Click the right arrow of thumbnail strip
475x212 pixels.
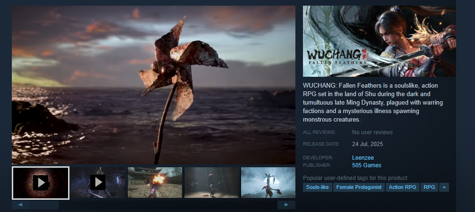click(286, 205)
